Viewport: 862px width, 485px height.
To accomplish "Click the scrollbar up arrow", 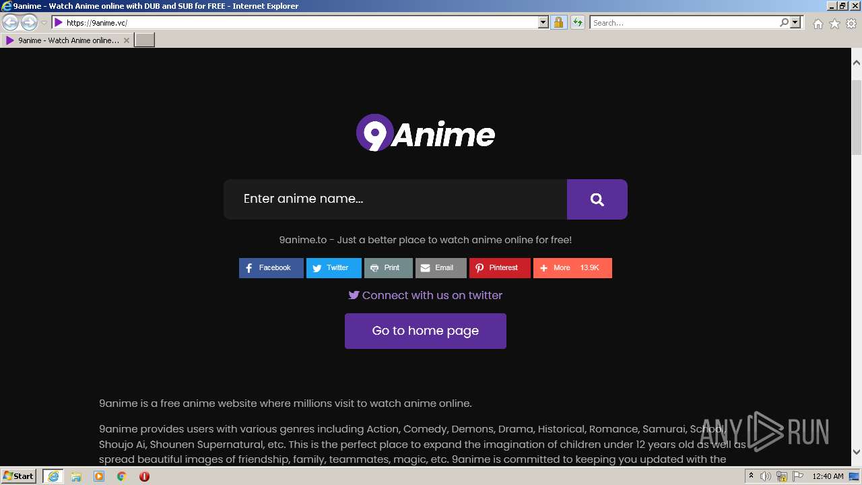I will click(857, 63).
